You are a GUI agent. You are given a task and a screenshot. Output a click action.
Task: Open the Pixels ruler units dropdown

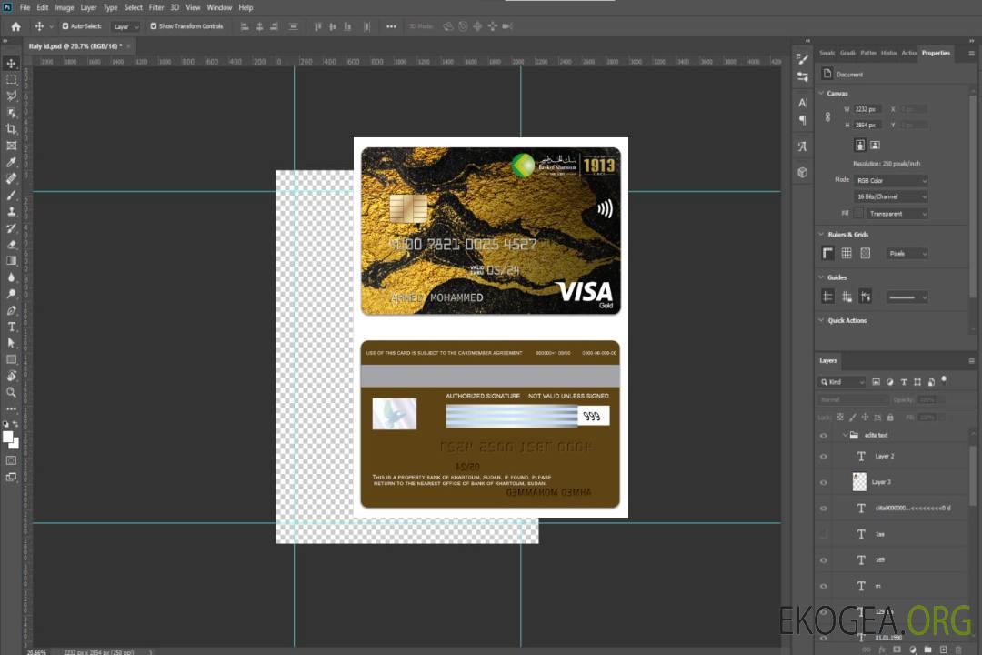(907, 253)
